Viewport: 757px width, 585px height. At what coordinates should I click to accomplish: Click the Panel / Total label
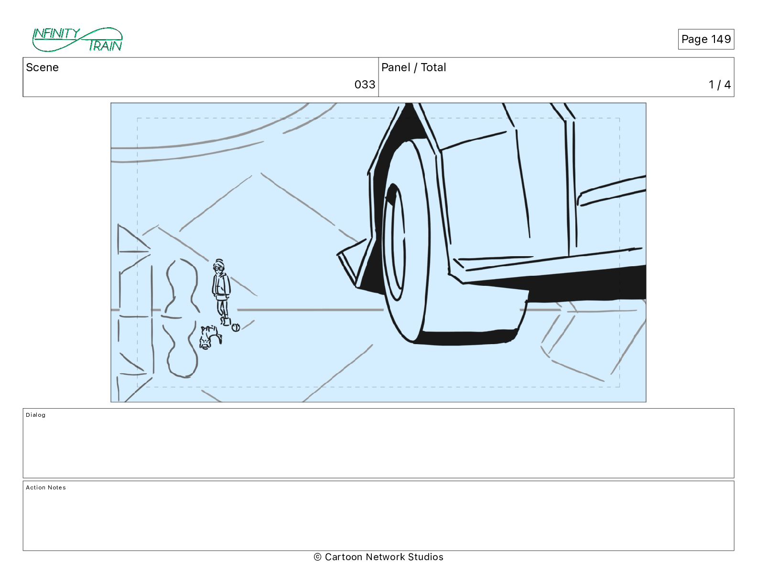413,67
